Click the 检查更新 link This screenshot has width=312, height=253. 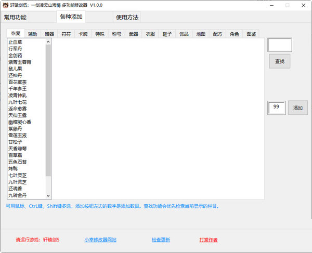tap(161, 239)
